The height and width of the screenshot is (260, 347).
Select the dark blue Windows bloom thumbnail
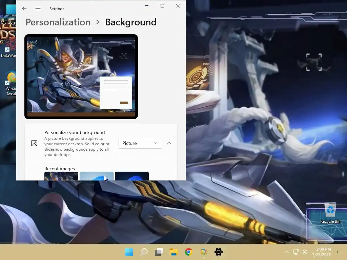click(132, 176)
